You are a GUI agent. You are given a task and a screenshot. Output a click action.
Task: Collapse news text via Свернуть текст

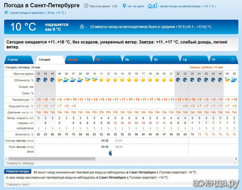[x=18, y=185]
